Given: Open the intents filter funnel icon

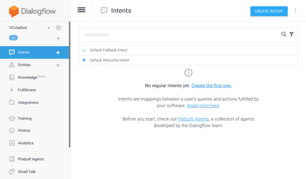Looking at the screenshot, I should point(291,34).
